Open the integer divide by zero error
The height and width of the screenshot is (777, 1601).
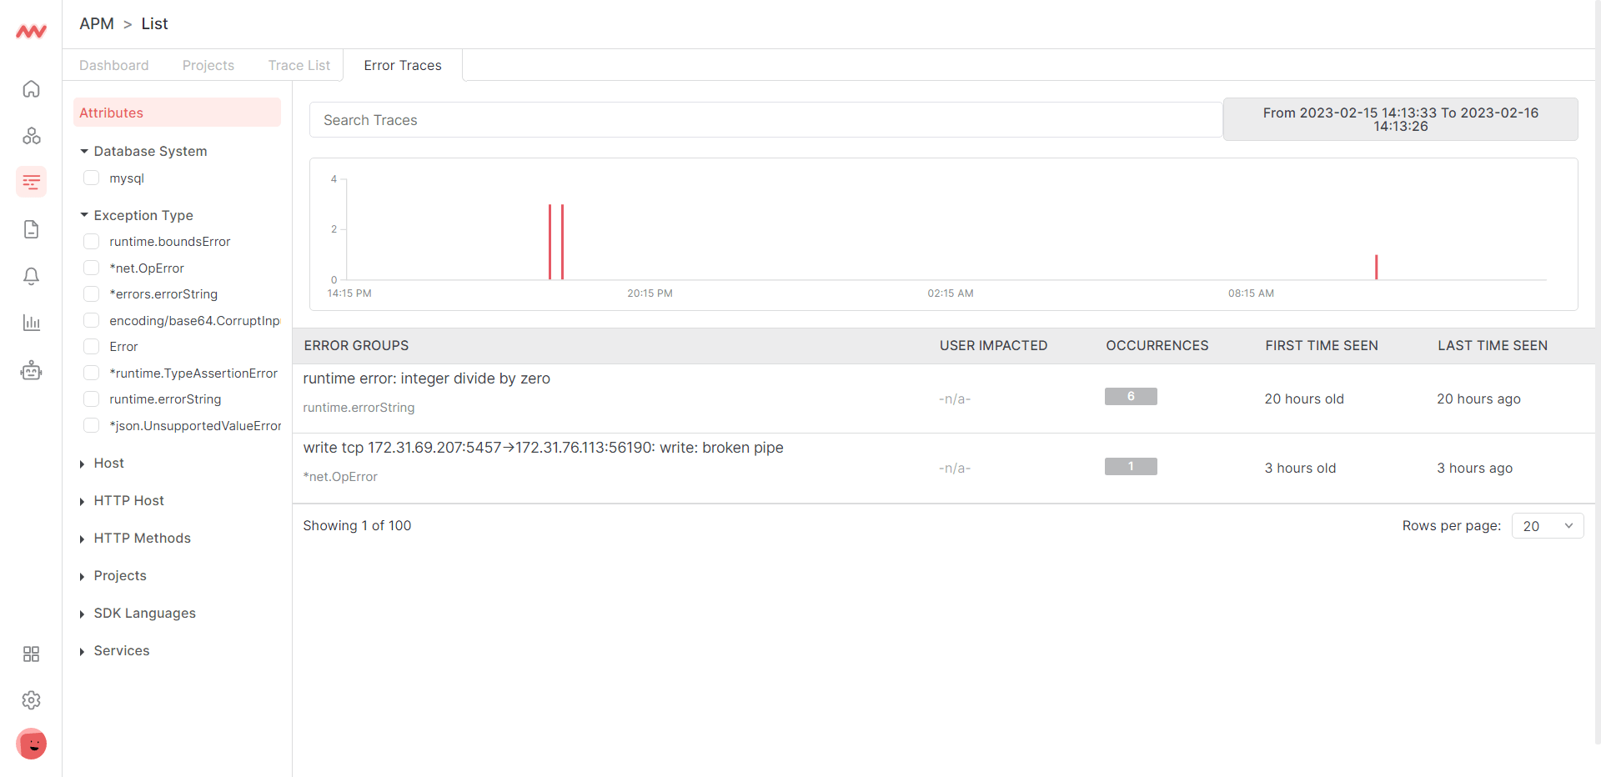[x=427, y=378]
